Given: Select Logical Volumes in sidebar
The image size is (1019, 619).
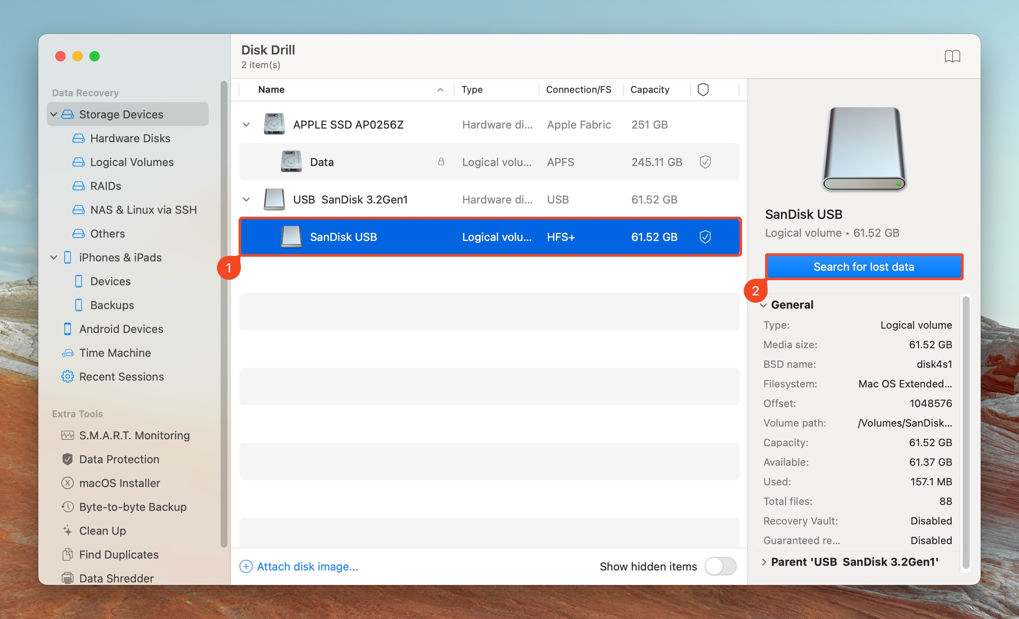Looking at the screenshot, I should point(132,162).
